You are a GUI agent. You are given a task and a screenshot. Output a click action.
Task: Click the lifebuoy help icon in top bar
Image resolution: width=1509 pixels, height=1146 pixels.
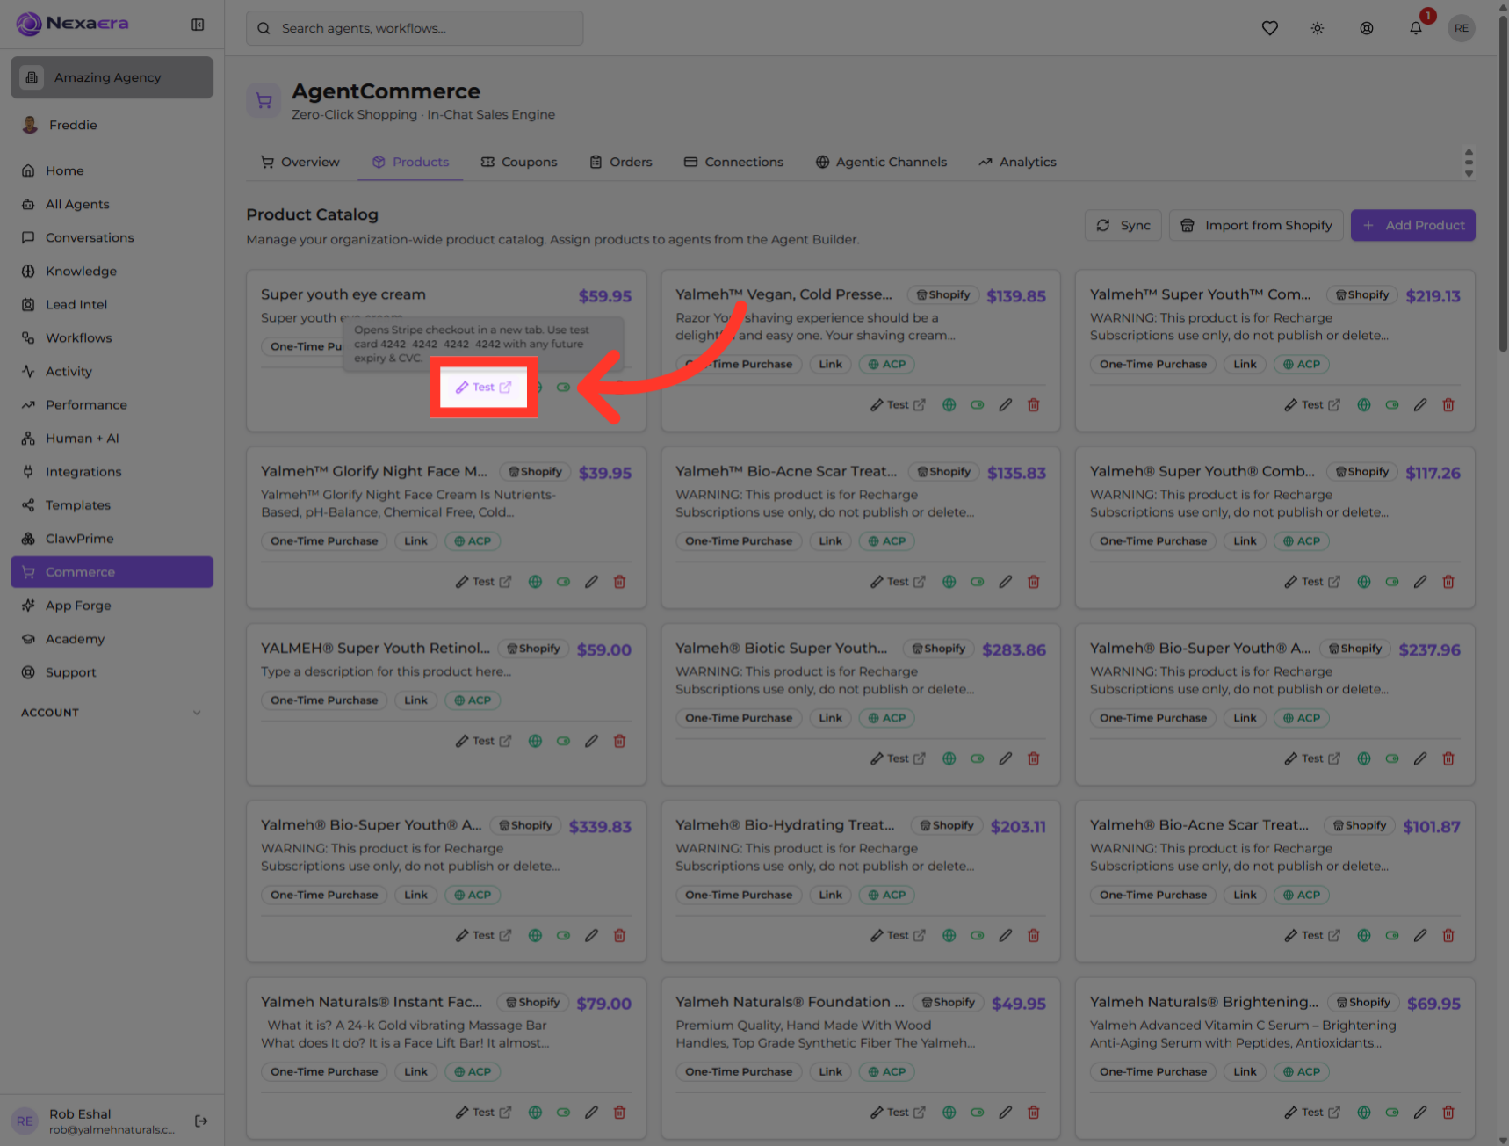tap(1367, 28)
